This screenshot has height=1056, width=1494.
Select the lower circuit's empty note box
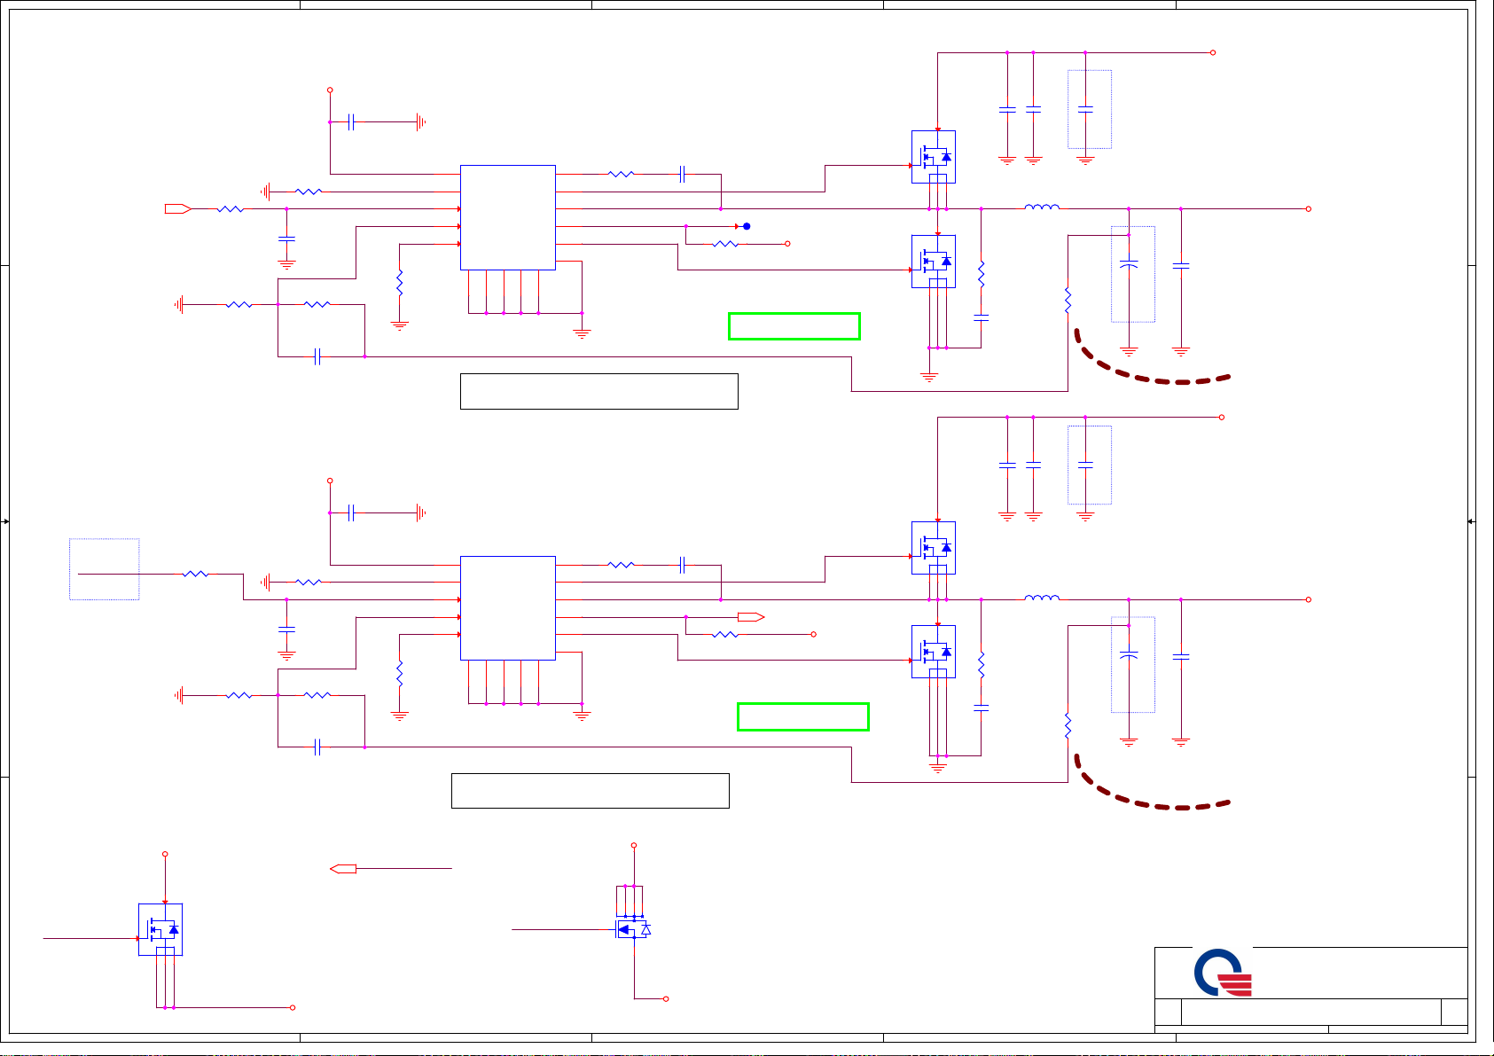(591, 791)
